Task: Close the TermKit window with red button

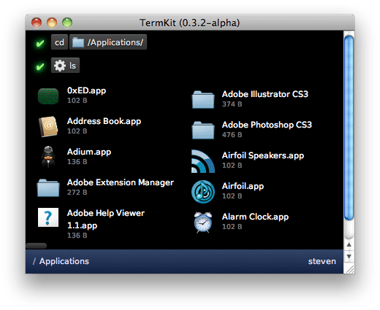Action: coord(37,23)
